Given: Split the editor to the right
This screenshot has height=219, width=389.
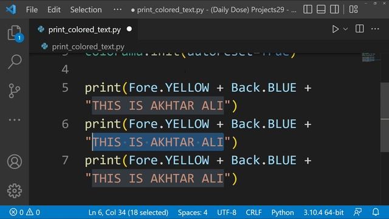Looking at the screenshot, I should [x=359, y=29].
